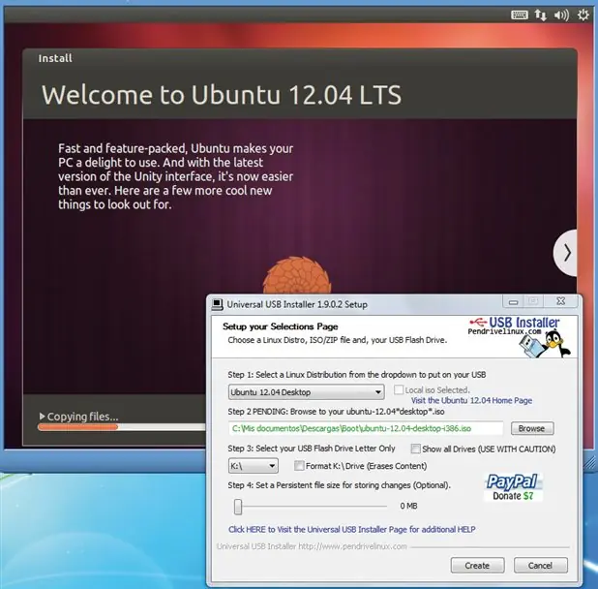Image resolution: width=598 pixels, height=589 pixels.
Task: Cancel the Universal USB Installer setup
Action: [x=540, y=566]
